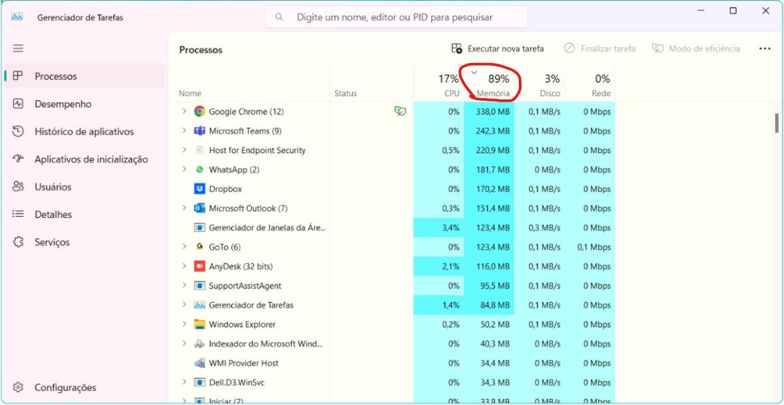784x405 pixels.
Task: Open Histórico de aplicativos
Action: tap(85, 132)
